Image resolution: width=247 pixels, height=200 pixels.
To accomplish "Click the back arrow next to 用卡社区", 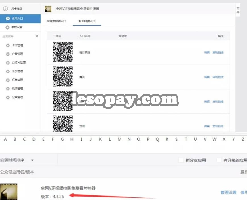I will tap(5, 9).
